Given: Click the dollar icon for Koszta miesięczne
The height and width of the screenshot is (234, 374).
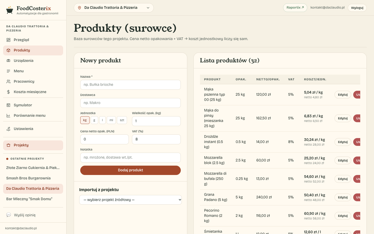Looking at the screenshot, I should point(9,92).
